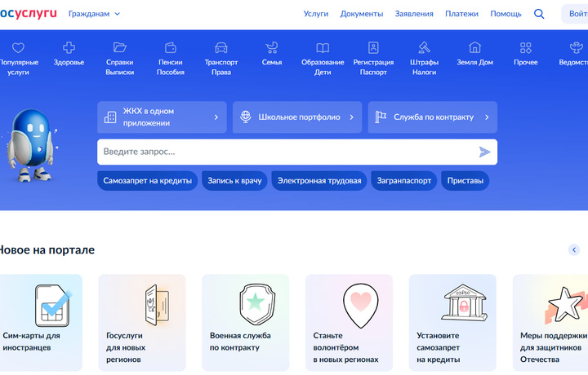Open the Заявления menu item
Viewport: 588px width, 375px height.
[414, 14]
